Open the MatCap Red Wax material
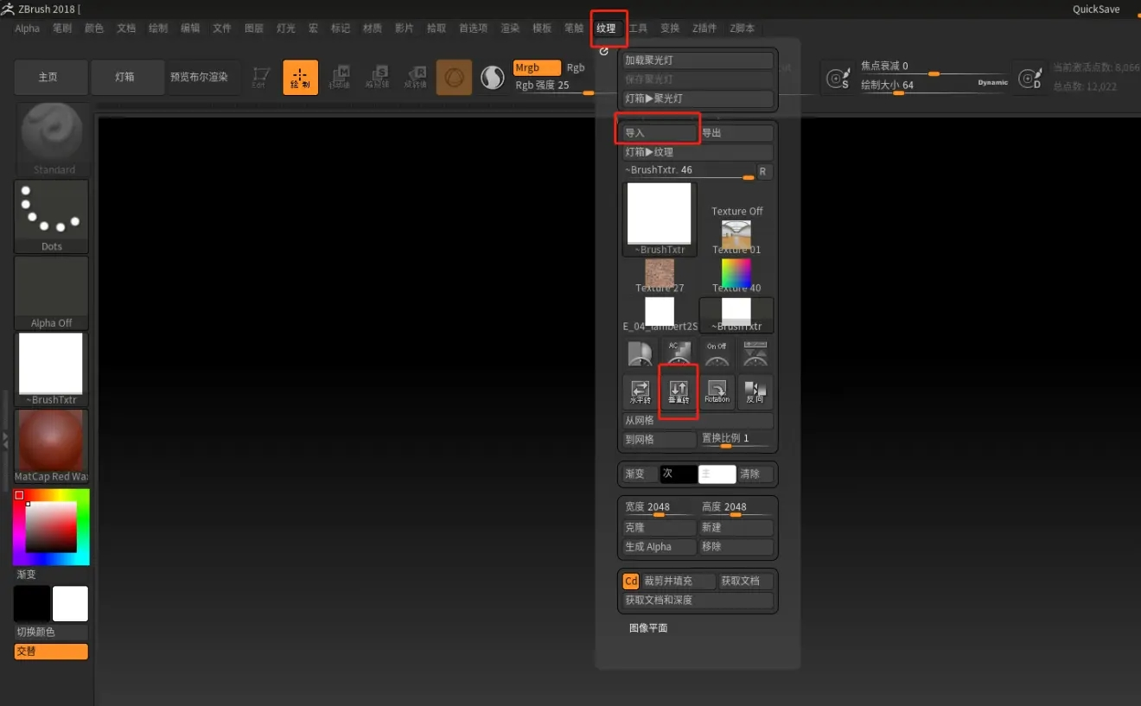This screenshot has width=1141, height=706. tap(52, 446)
